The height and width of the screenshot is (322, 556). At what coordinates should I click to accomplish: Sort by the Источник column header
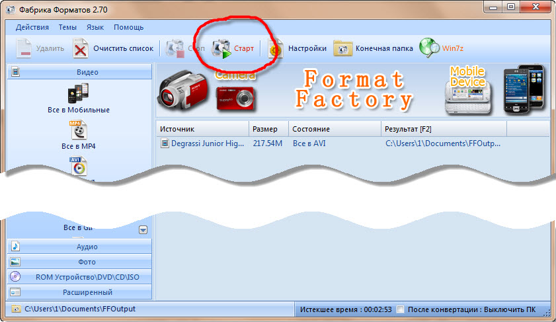(202, 129)
